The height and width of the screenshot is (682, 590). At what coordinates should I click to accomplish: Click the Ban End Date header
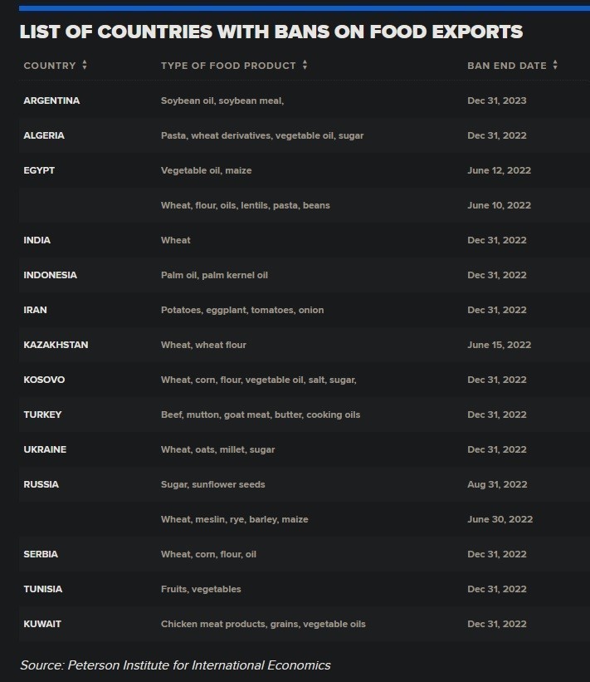pos(507,66)
